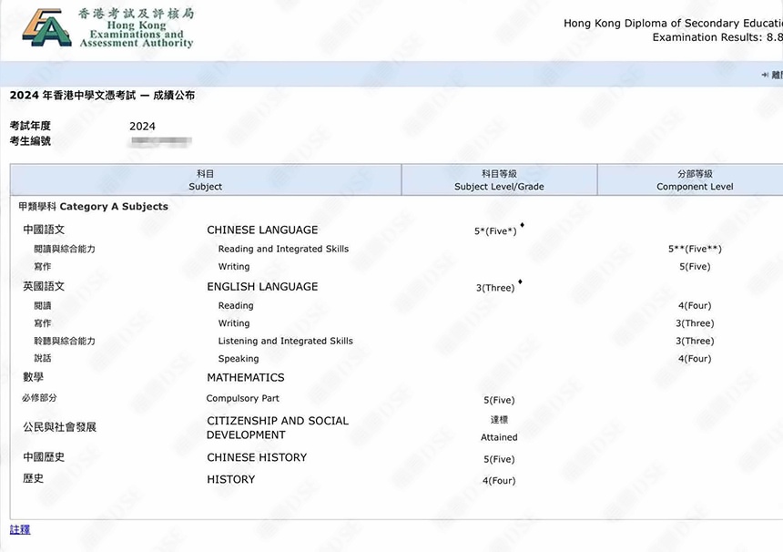The height and width of the screenshot is (552, 783).
Task: Click the Hong Kong Diploma page title
Action: pyautogui.click(x=672, y=24)
